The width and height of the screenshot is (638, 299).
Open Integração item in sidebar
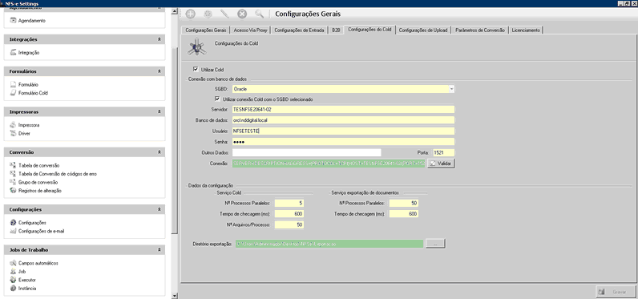pyautogui.click(x=29, y=52)
